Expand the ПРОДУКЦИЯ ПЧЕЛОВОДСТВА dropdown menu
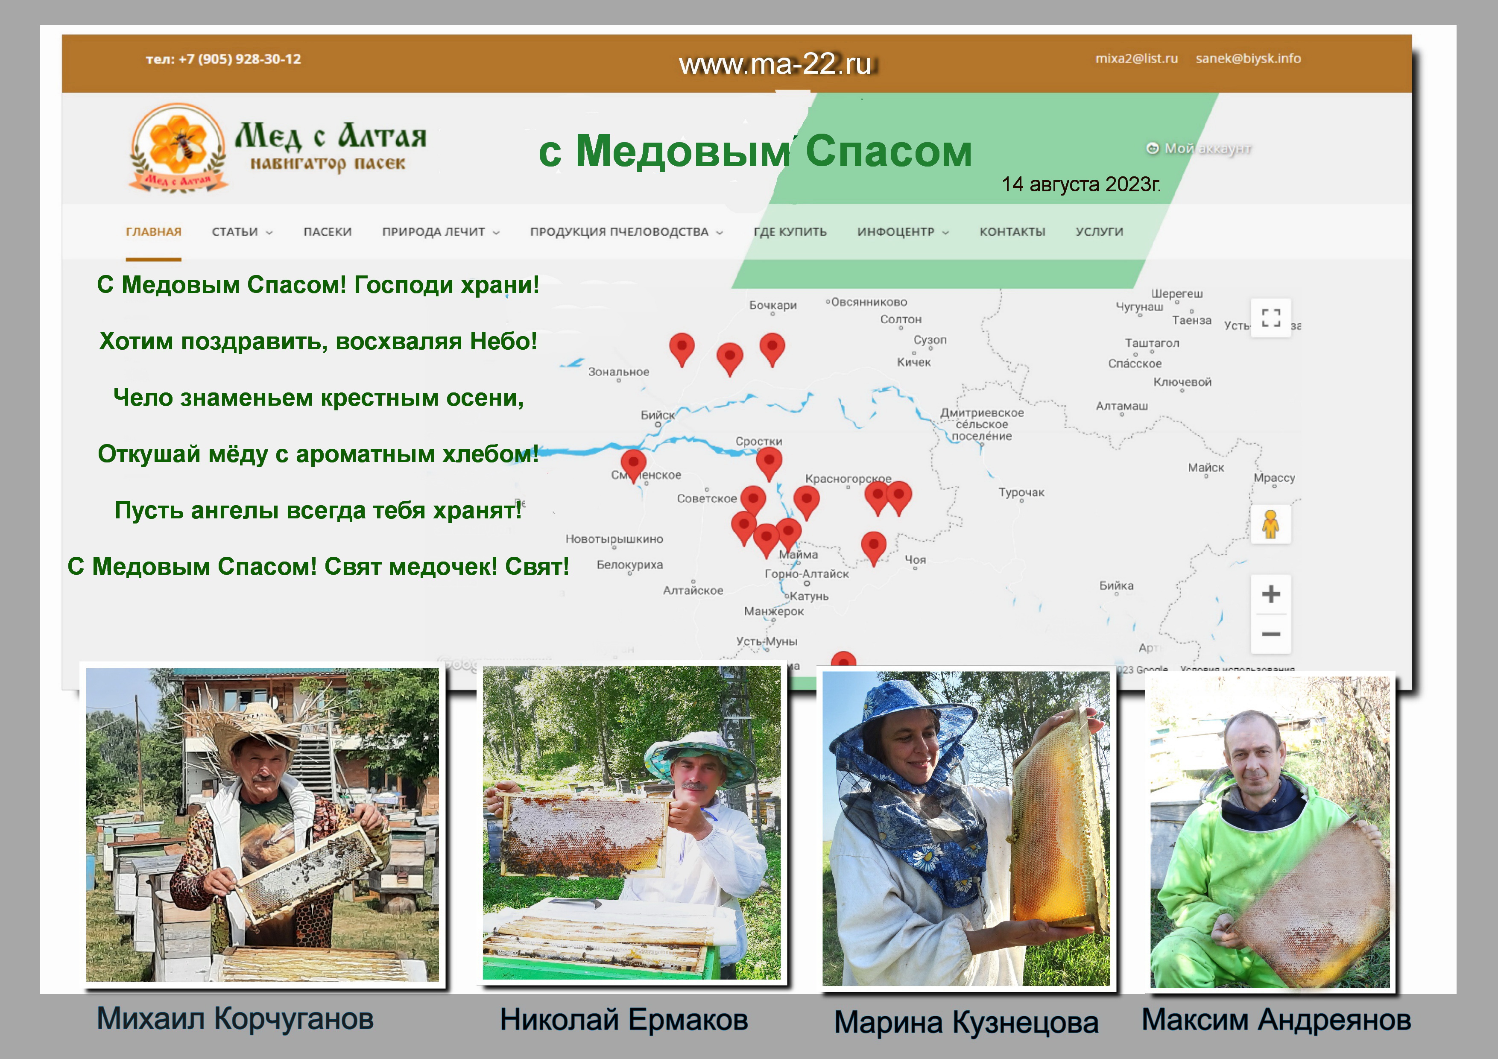 click(626, 231)
